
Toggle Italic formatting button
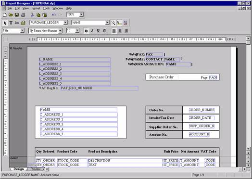92,31
